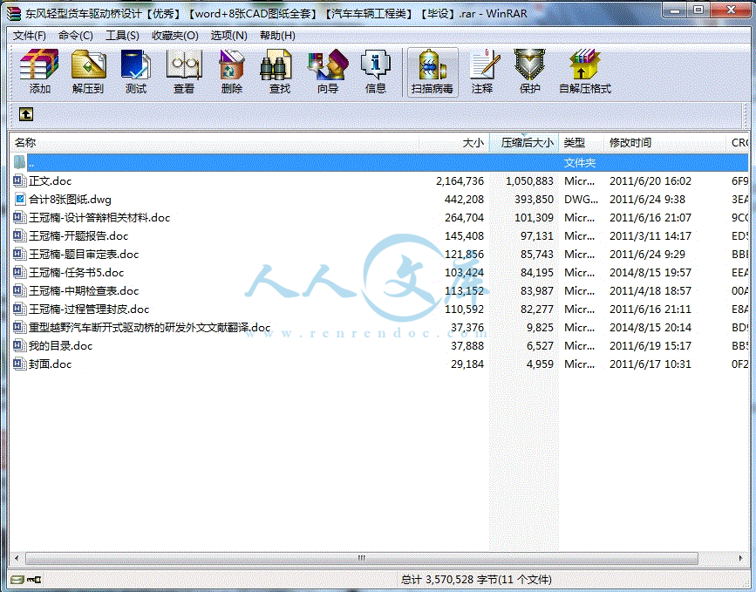Click the Extract To (解压到) icon
This screenshot has width=756, height=592.
(88, 65)
